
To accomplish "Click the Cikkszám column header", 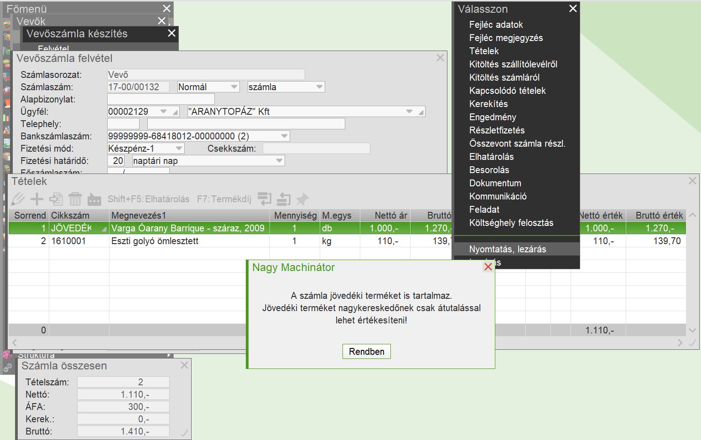I will [79, 215].
